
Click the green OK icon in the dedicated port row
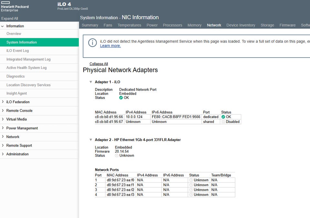tap(223, 117)
